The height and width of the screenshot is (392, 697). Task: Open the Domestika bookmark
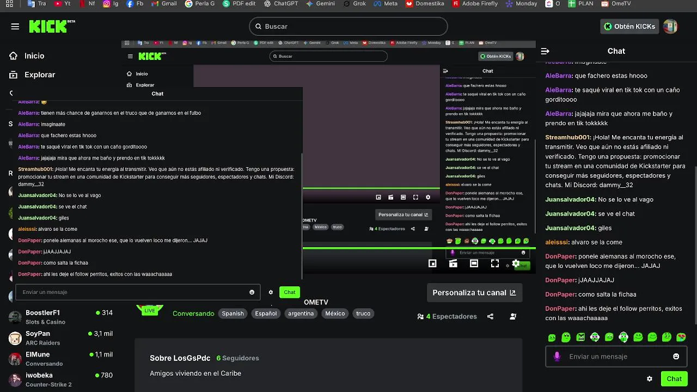425,3
